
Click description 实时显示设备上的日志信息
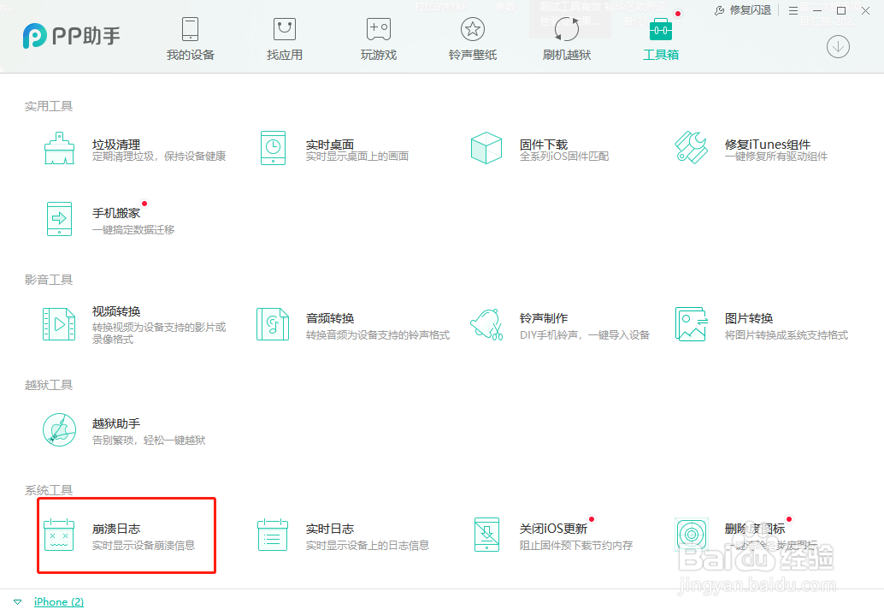click(x=367, y=546)
